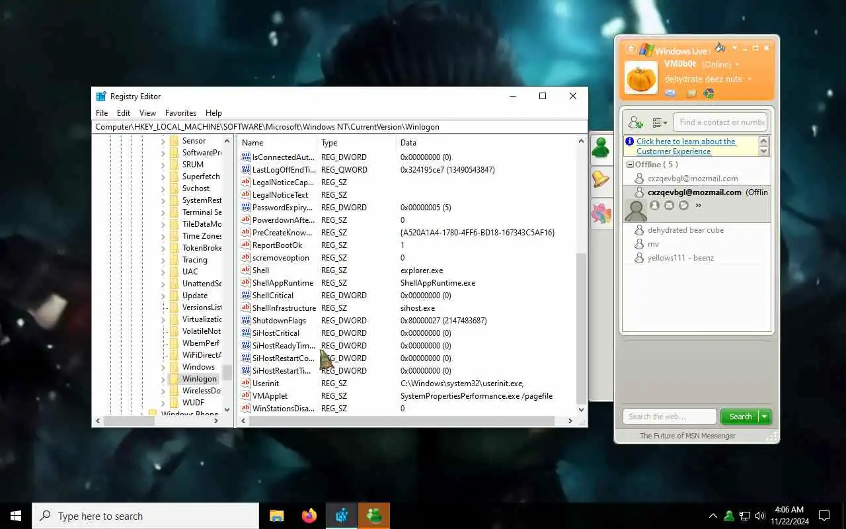The height and width of the screenshot is (529, 846).
Task: Select the Superfetch folder in the tree
Action: 201,177
